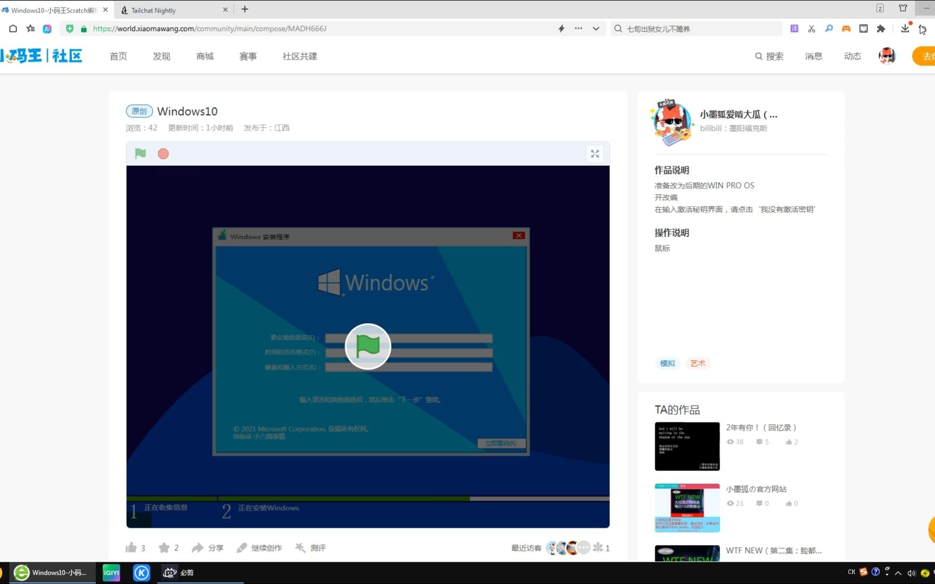Image resolution: width=935 pixels, height=584 pixels.
Task: Open the 商城 store menu
Action: point(205,56)
